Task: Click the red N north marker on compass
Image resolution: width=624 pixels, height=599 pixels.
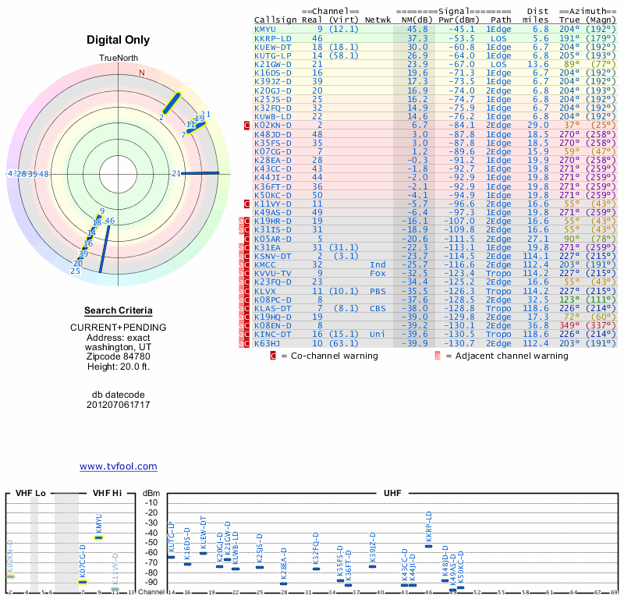Action: [141, 73]
